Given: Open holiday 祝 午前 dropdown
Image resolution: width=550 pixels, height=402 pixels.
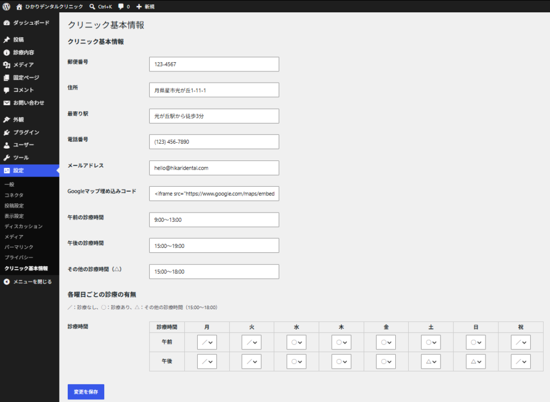Looking at the screenshot, I should coord(520,342).
